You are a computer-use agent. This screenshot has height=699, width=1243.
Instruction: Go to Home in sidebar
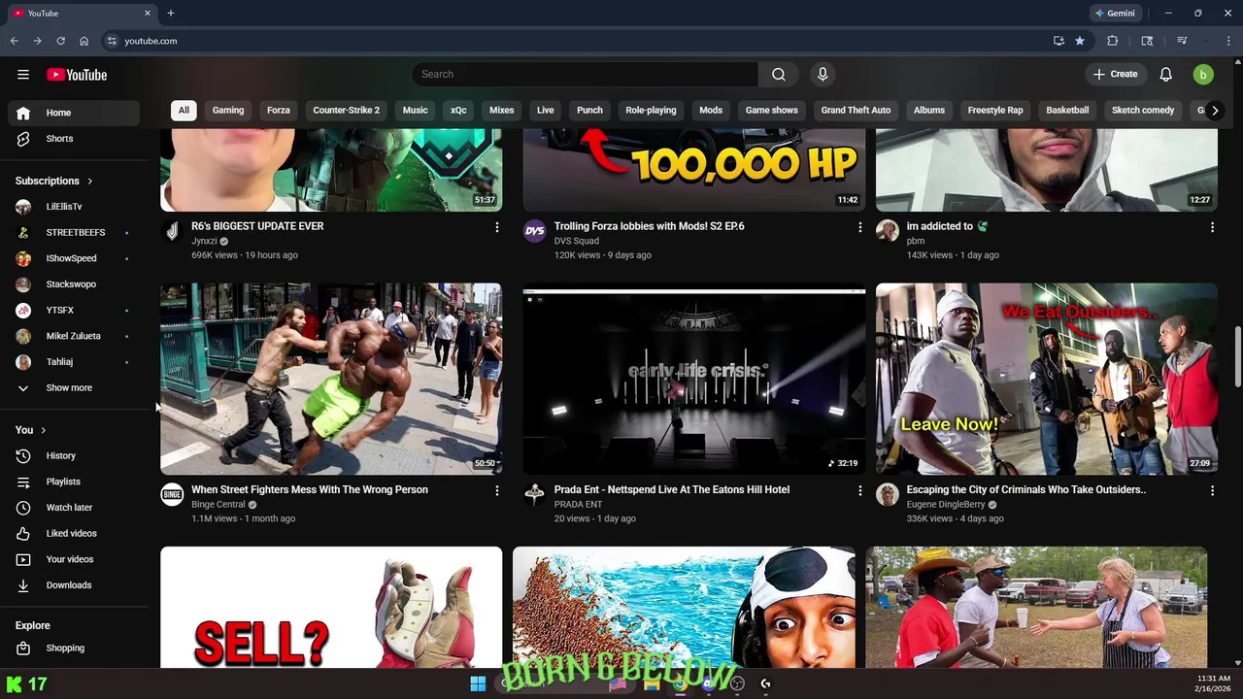pos(74,113)
